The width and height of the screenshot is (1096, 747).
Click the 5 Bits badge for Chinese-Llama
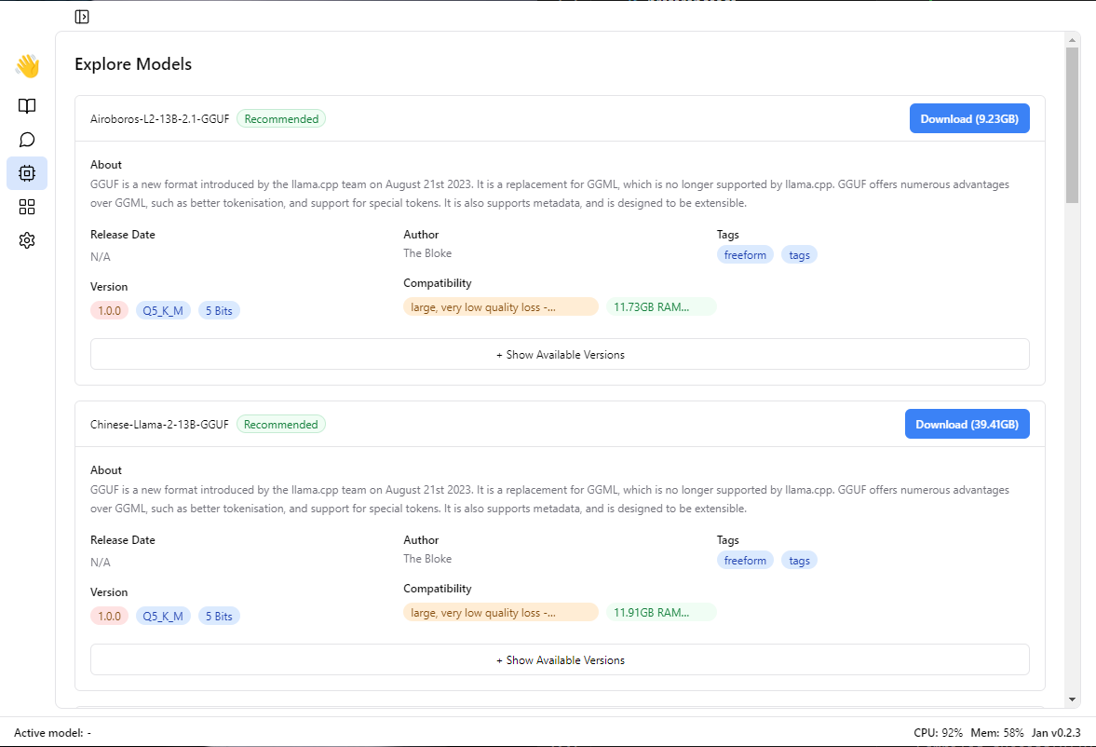tap(219, 617)
